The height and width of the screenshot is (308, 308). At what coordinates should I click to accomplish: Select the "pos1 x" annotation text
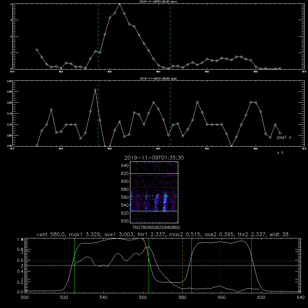[284, 137]
